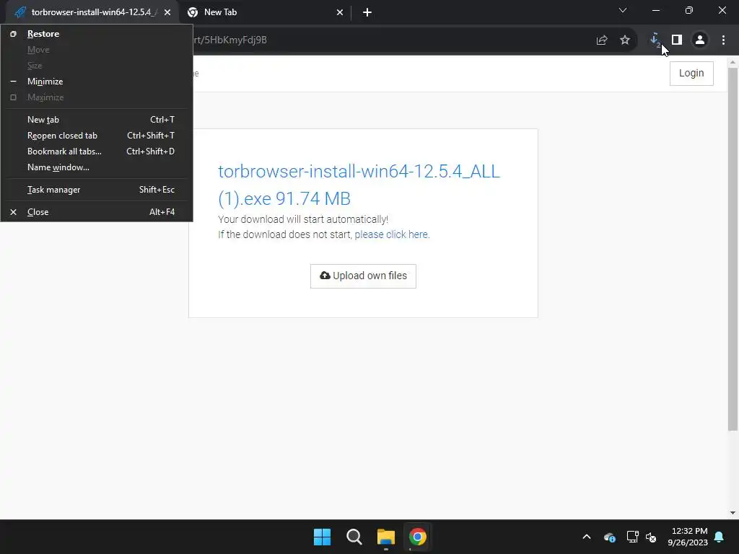The width and height of the screenshot is (739, 554).
Task: Open File Explorer from taskbar
Action: (x=386, y=537)
